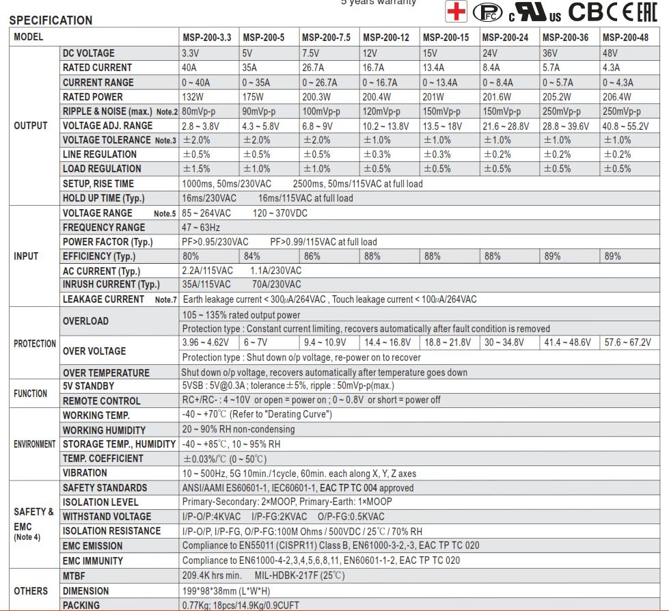Click the WORKING TEMP. label
Screen dimensions: 669x611
click(96, 415)
